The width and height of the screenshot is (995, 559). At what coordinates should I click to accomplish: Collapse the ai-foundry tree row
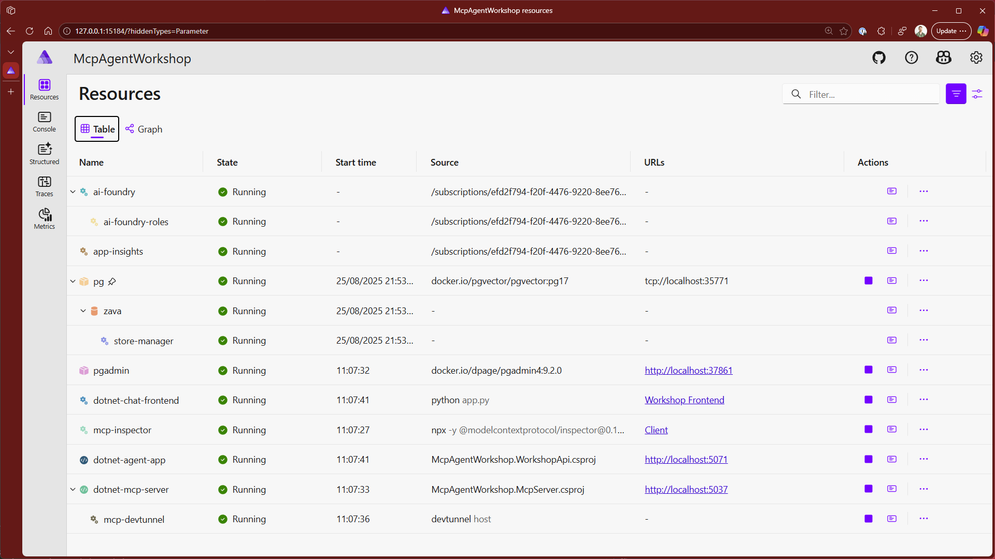click(x=73, y=192)
